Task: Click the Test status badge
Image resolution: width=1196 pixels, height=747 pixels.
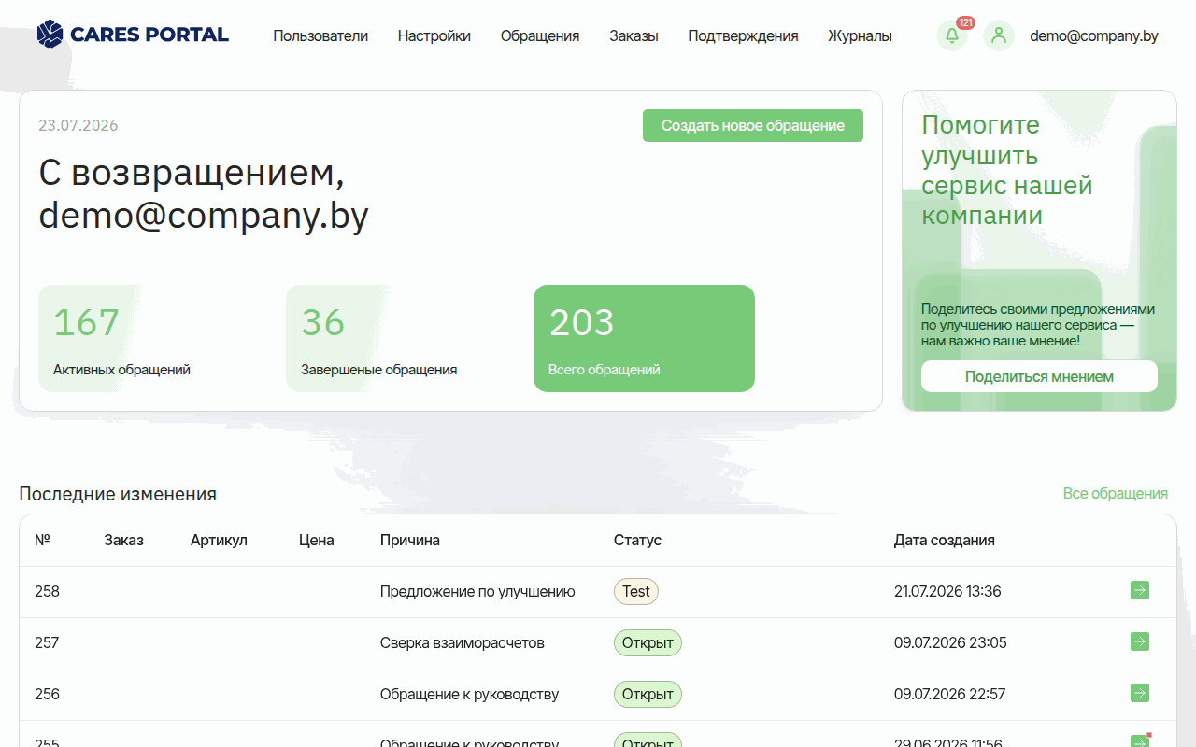Action: [x=636, y=591]
